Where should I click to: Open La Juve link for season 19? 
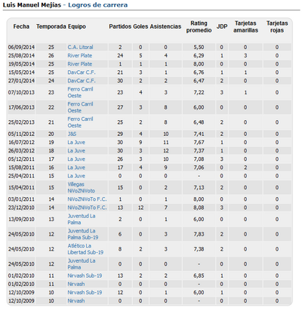click(76, 142)
